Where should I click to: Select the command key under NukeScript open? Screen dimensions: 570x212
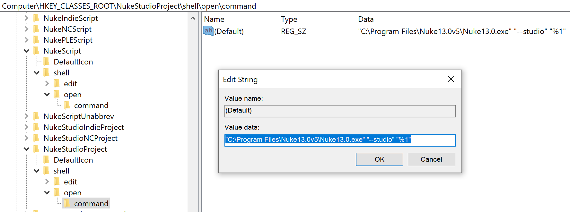[91, 105]
